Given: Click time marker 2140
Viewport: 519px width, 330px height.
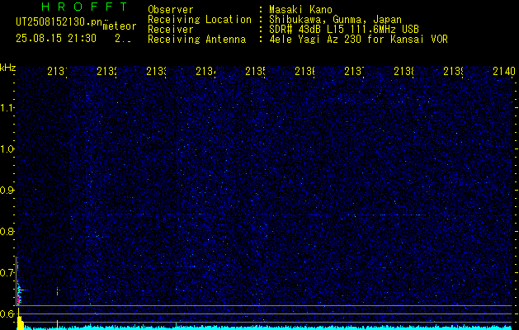Looking at the screenshot, I should (504, 71).
